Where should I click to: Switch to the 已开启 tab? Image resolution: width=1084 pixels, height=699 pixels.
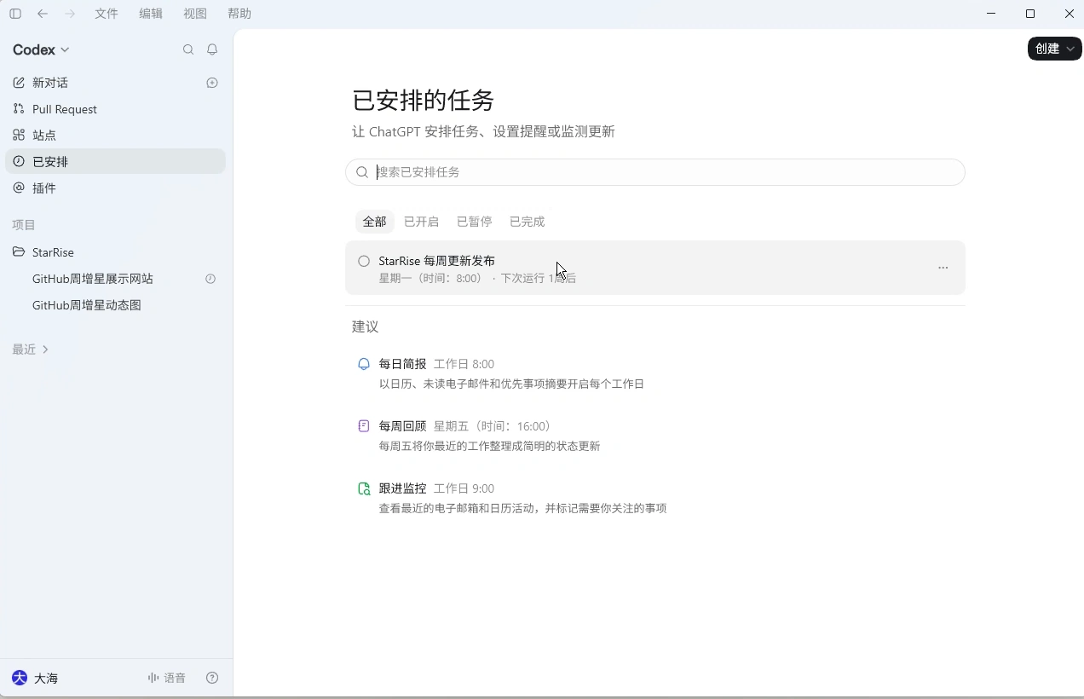[421, 222]
